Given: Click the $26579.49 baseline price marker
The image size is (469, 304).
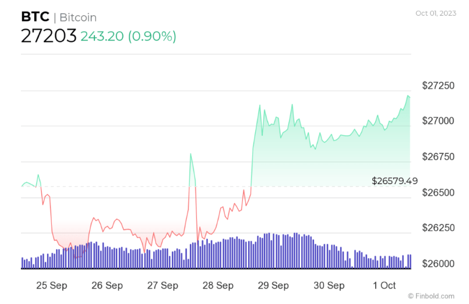Looking at the screenshot, I should click(x=395, y=181).
